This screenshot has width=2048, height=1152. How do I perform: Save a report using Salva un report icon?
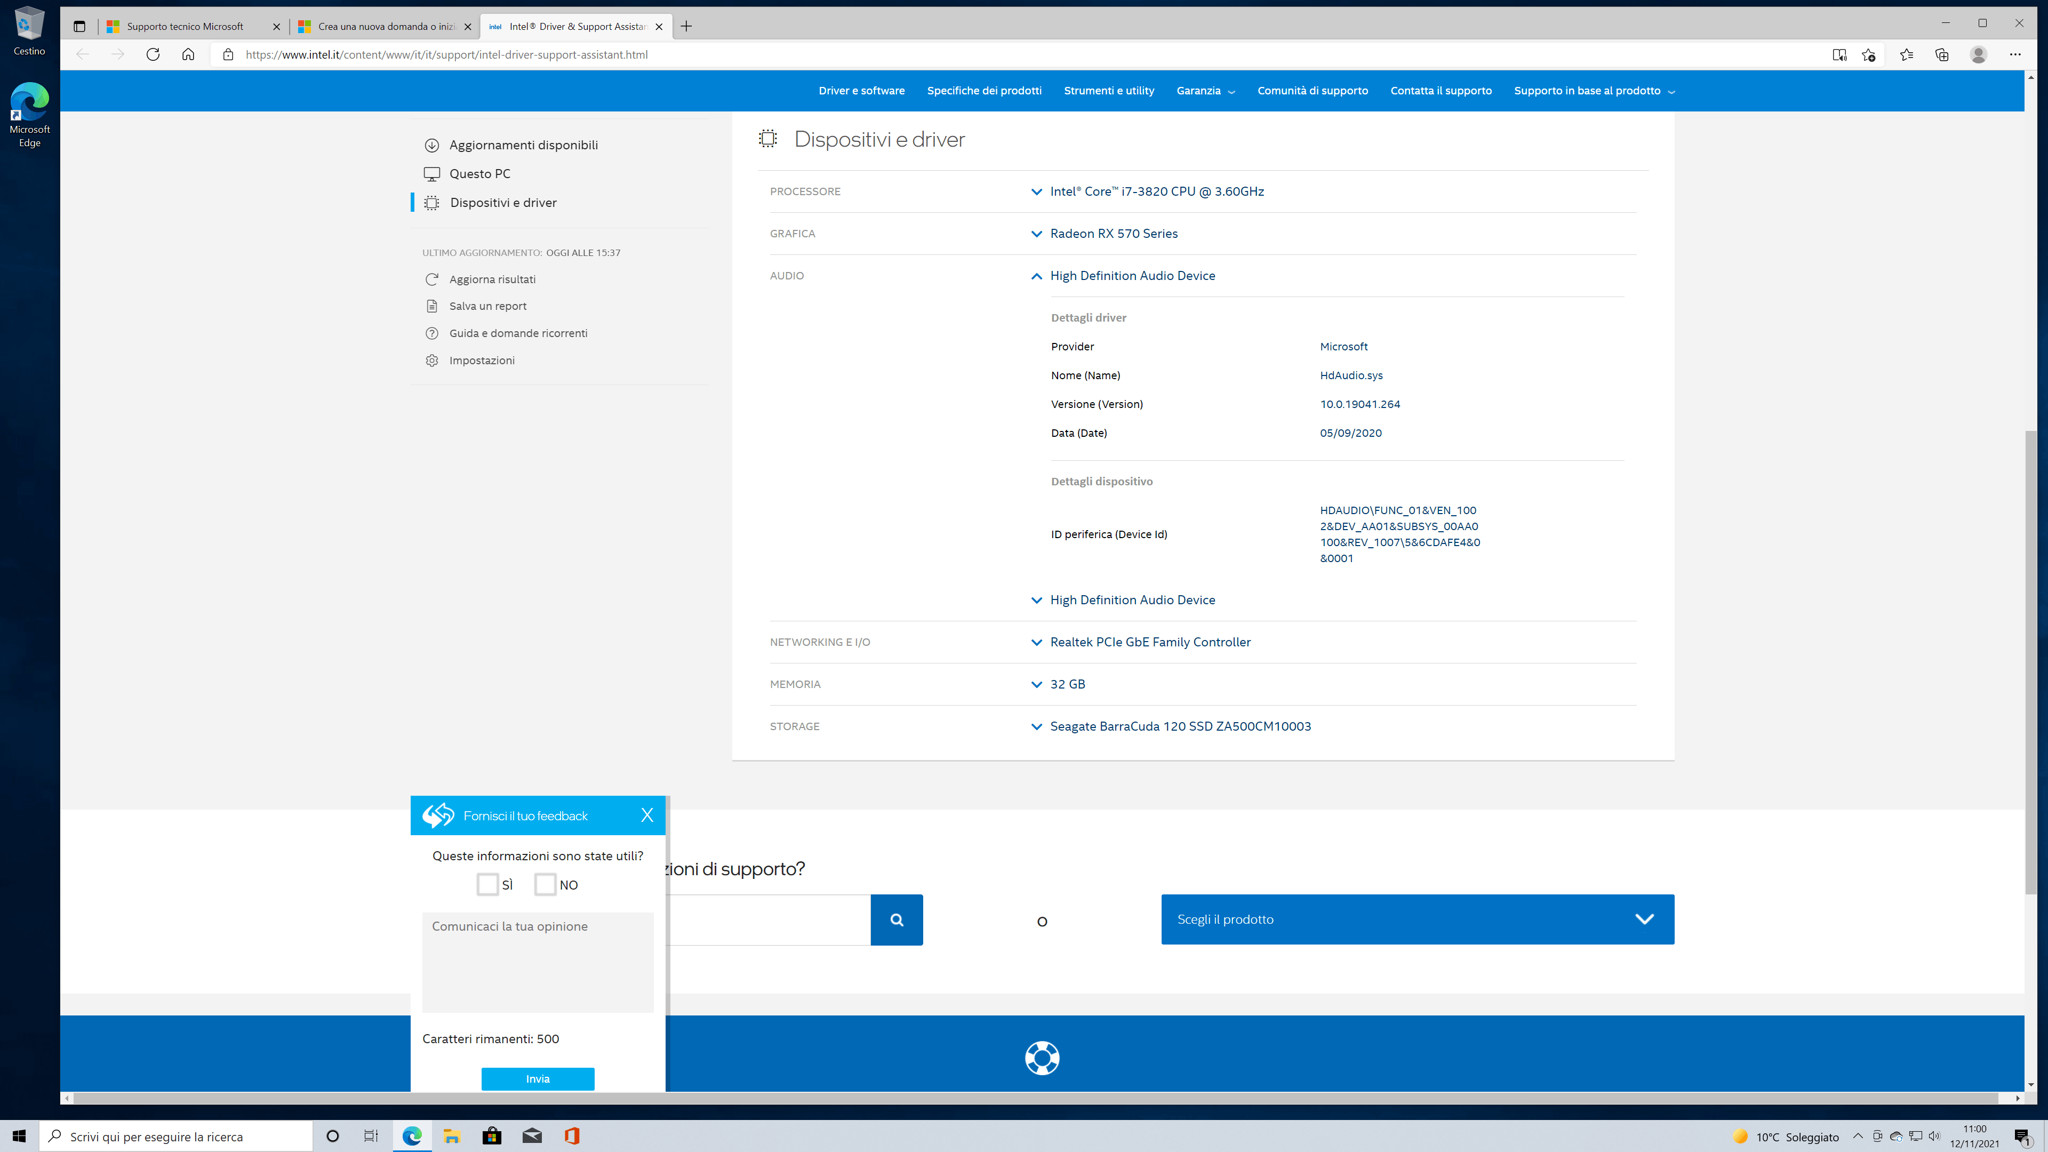(x=431, y=305)
